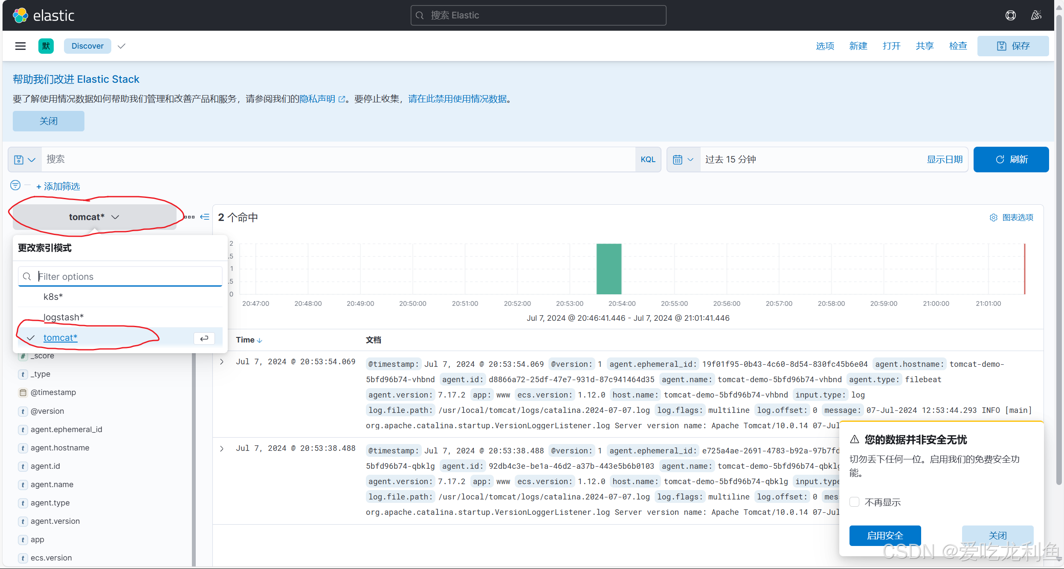Click the green histogram bar at 20:53
1064x569 pixels.
coord(609,269)
